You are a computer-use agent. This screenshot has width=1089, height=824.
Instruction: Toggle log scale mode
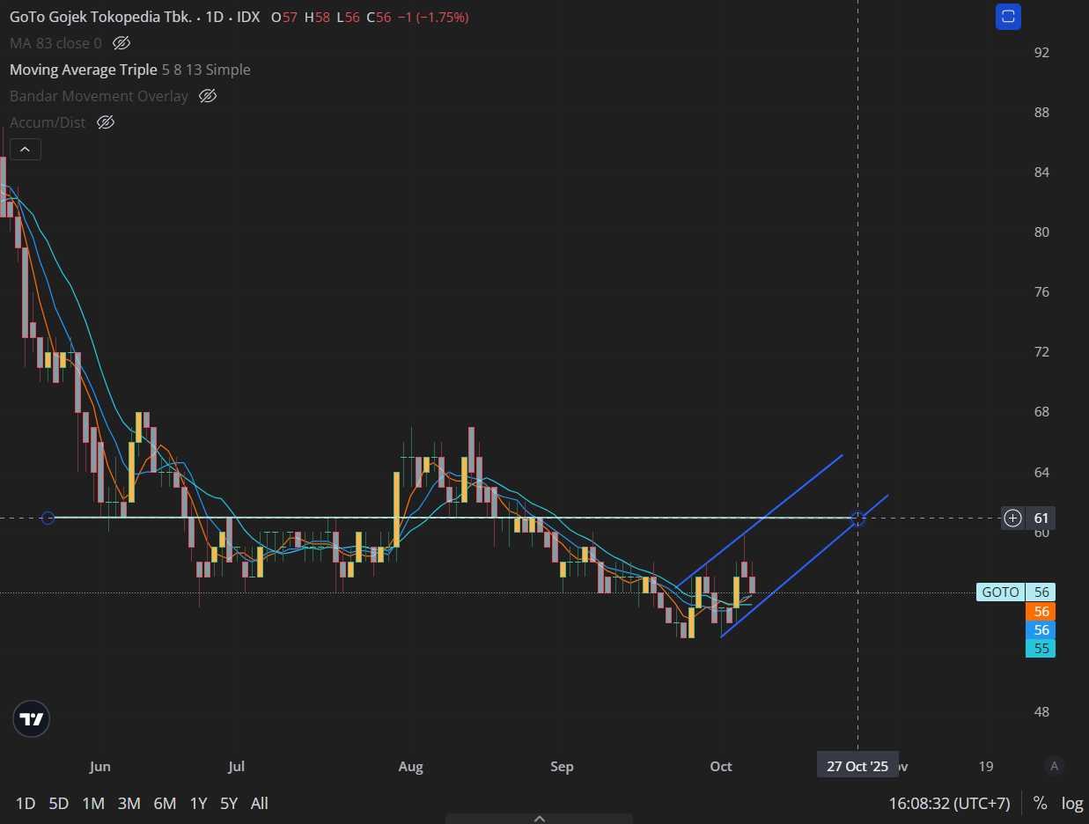1071,803
